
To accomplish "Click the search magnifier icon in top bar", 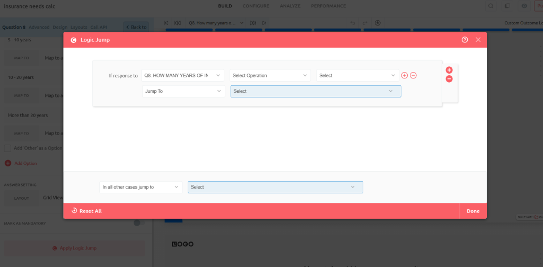I will coord(491,6).
